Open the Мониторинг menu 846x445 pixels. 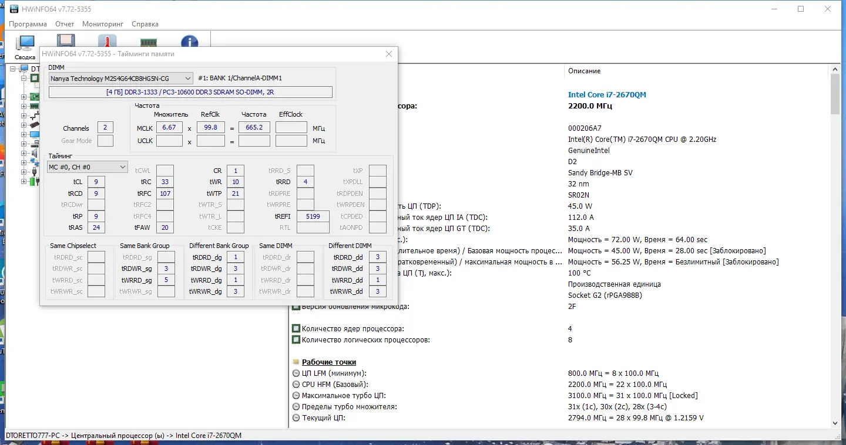(x=103, y=24)
